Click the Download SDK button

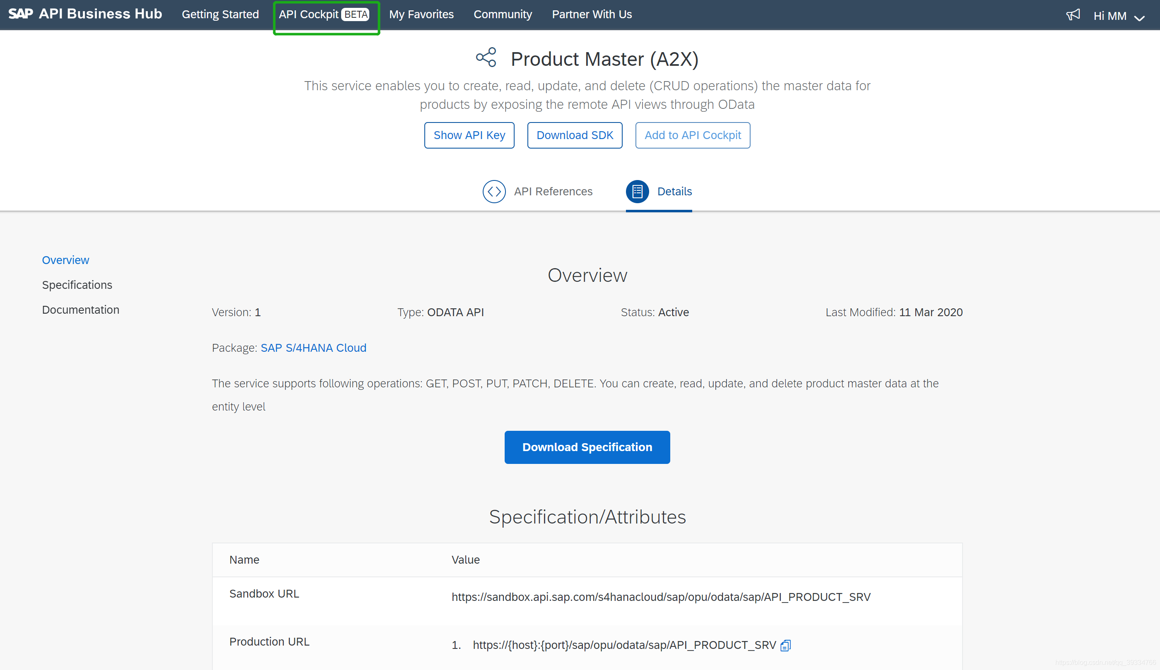(575, 135)
